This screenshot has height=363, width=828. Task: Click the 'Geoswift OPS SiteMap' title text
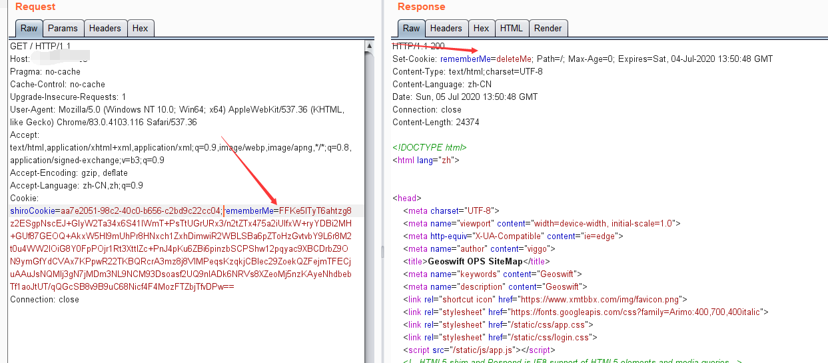pos(476,261)
